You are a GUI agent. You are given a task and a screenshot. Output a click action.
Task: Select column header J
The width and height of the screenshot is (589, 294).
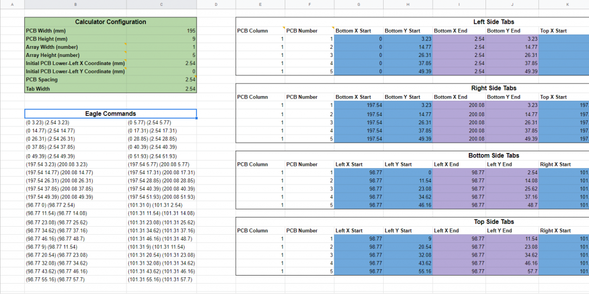coord(511,5)
